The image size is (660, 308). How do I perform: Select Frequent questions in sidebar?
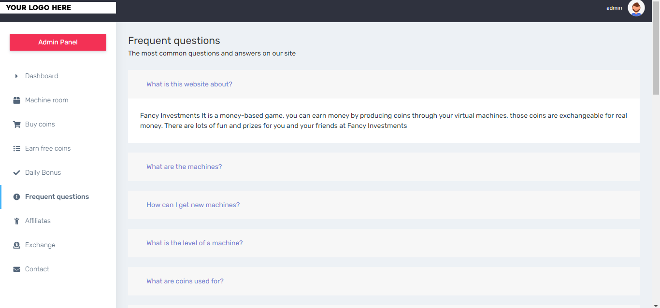58,197
